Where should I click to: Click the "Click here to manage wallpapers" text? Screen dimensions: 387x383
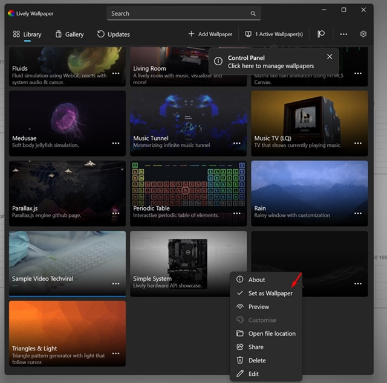(x=271, y=66)
